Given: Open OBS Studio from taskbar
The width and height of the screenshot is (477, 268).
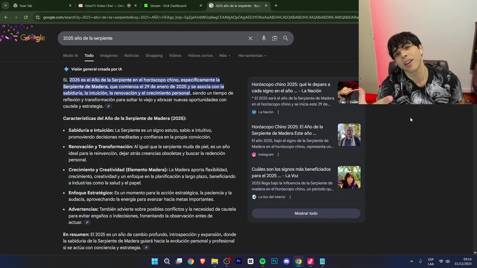Looking at the screenshot, I should click(x=227, y=261).
